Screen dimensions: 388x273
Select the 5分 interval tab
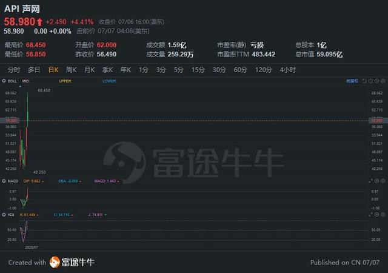[178, 70]
